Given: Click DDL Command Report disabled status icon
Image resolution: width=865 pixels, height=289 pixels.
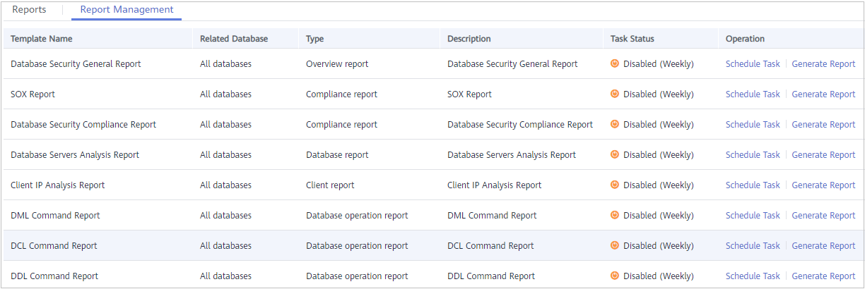Looking at the screenshot, I should coord(615,276).
